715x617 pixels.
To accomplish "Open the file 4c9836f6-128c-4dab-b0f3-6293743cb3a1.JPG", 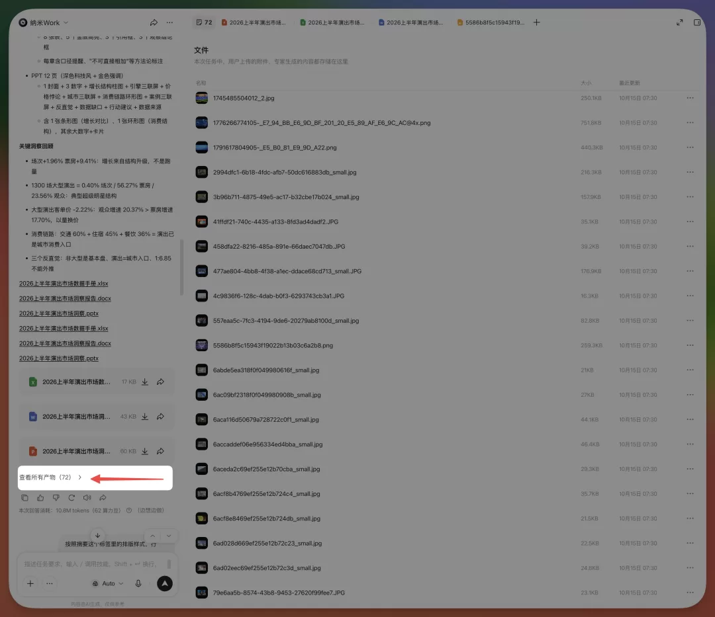I will tap(279, 296).
